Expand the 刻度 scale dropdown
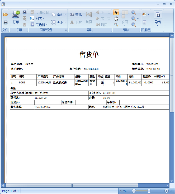175x194 pixels. 37,19
